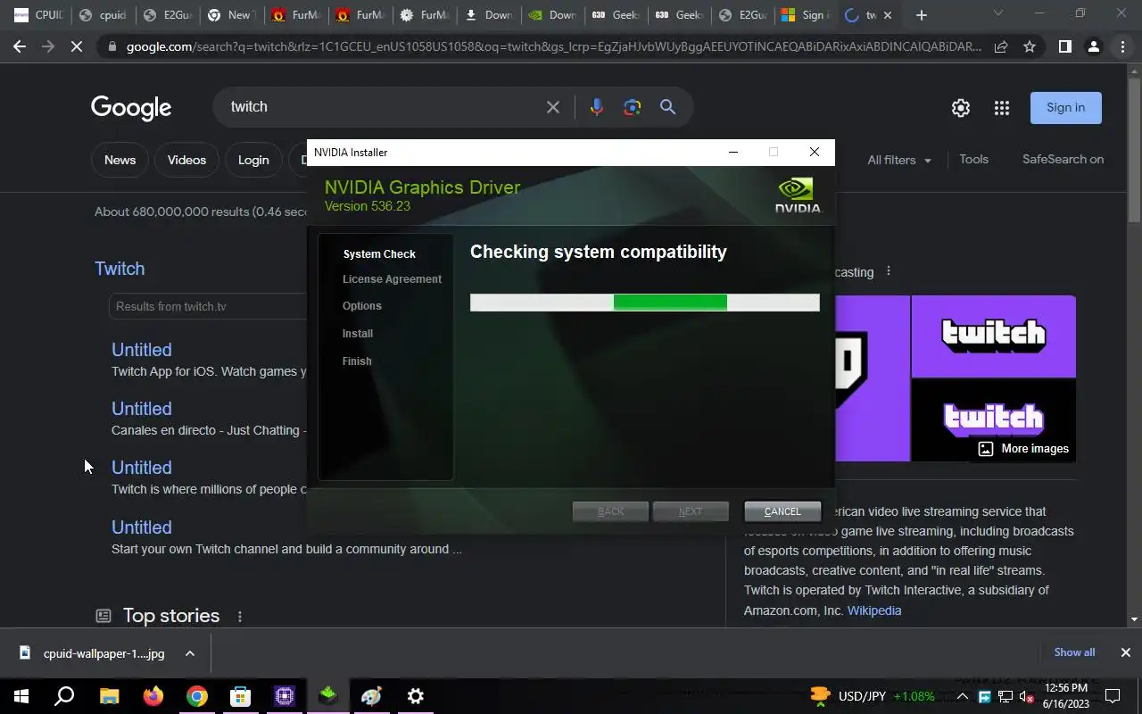Open the search Tools options
Viewport: 1142px width, 714px height.
973,159
